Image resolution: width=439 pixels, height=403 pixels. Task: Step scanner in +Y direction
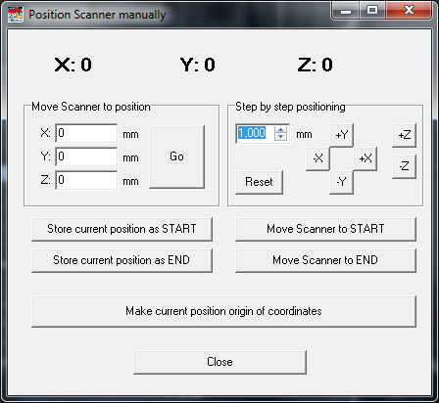tap(342, 135)
